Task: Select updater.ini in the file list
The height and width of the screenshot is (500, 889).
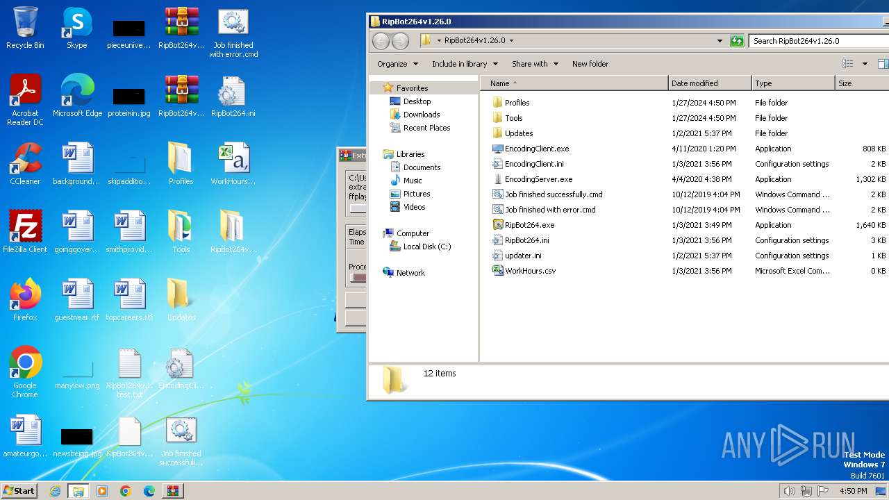Action: coord(523,256)
